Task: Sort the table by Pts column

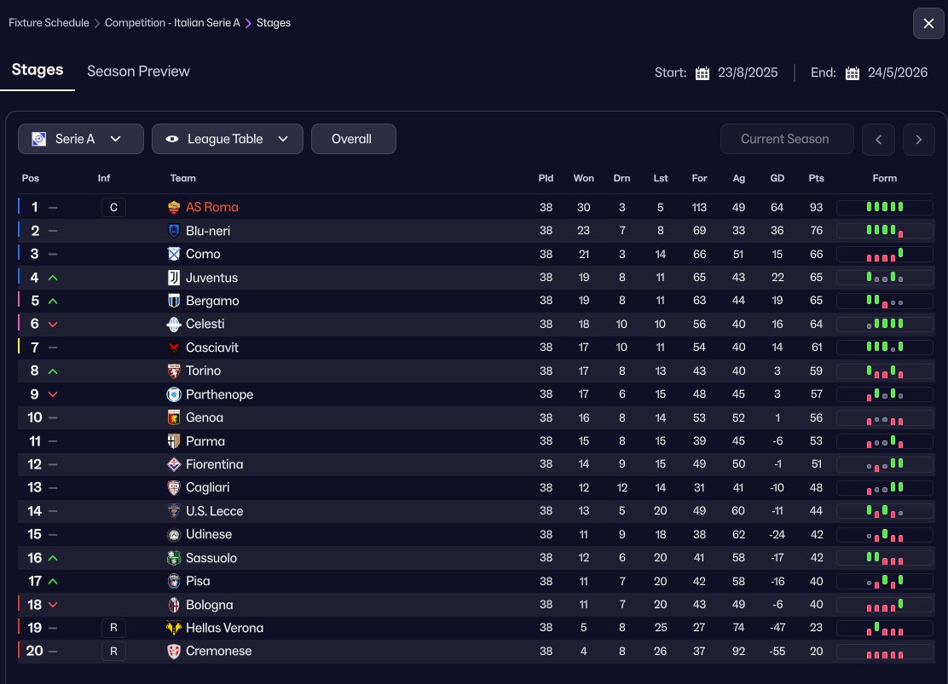Action: [x=816, y=178]
